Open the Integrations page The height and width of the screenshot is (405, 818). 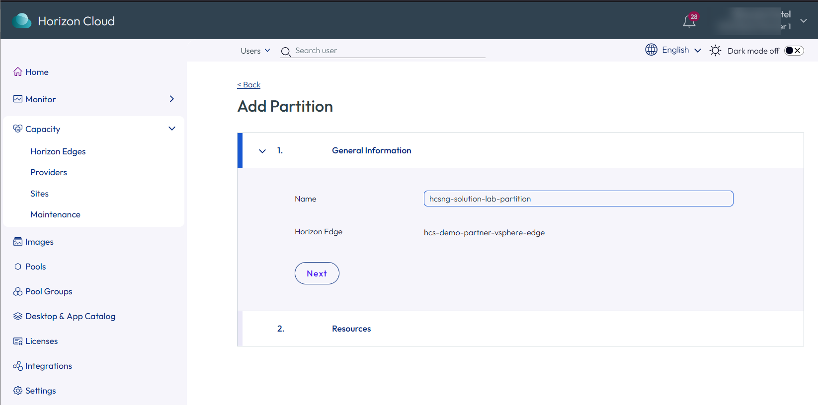click(x=49, y=366)
